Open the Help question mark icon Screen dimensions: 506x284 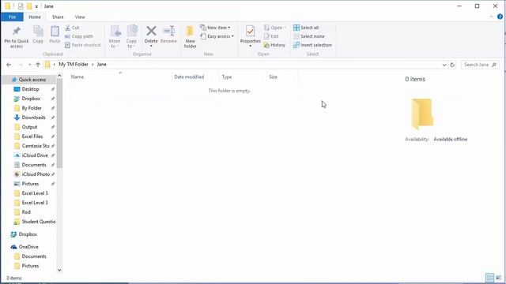pos(500,17)
